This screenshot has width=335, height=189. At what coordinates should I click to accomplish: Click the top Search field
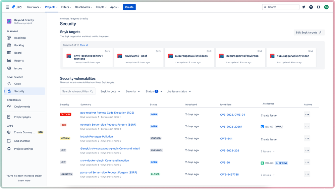tap(281, 7)
